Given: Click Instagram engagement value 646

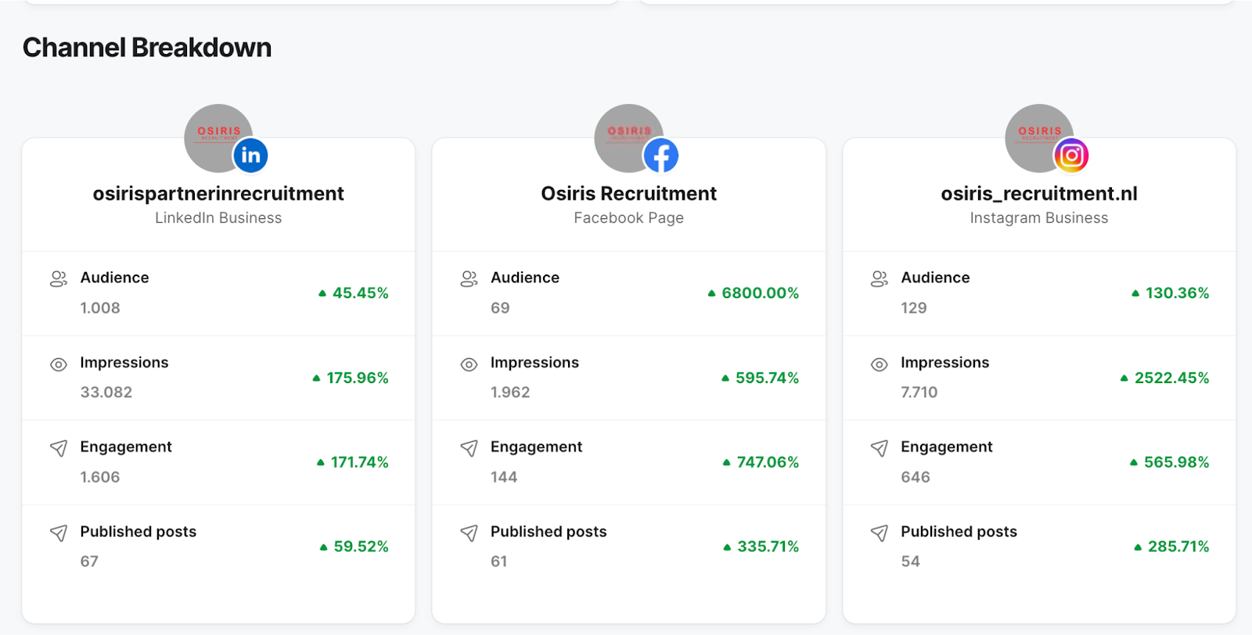Looking at the screenshot, I should [916, 477].
